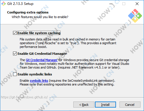Close the Git 2.13.3 Setup window
Screen dimensions: 144x111
(137, 4)
